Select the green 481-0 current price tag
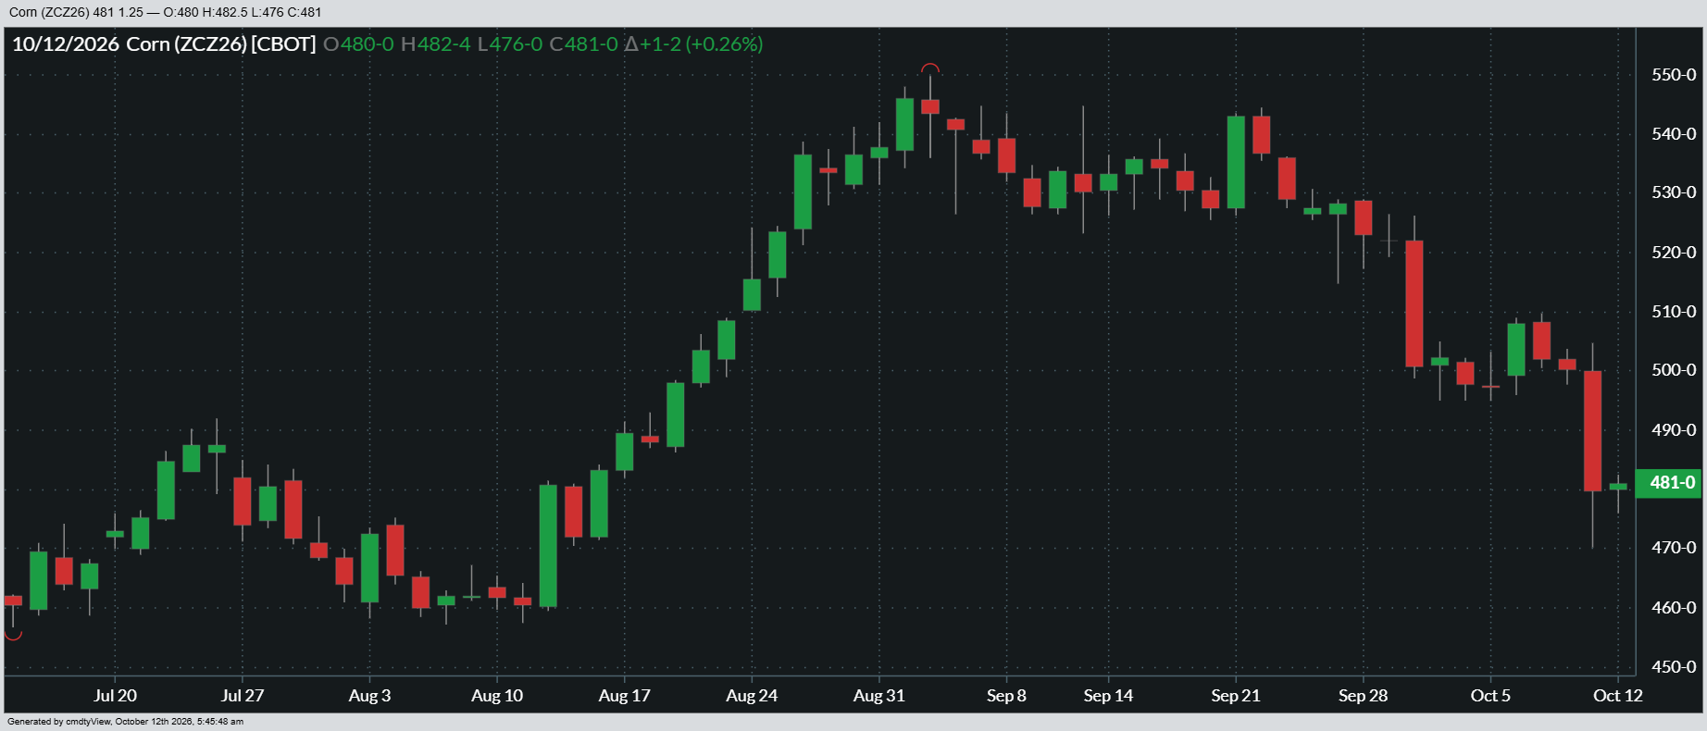 pos(1668,483)
